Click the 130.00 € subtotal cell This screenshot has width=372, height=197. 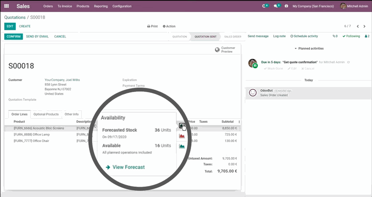[231, 141]
